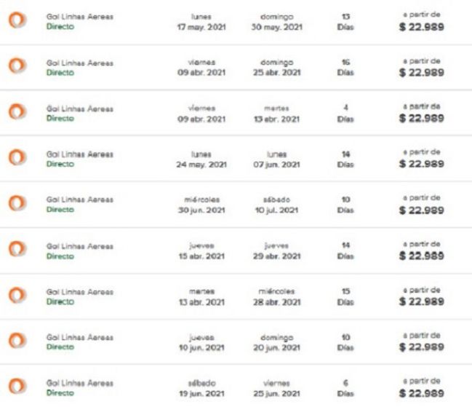Click Gol logo for 19 jun. 2021 flight

17,386
